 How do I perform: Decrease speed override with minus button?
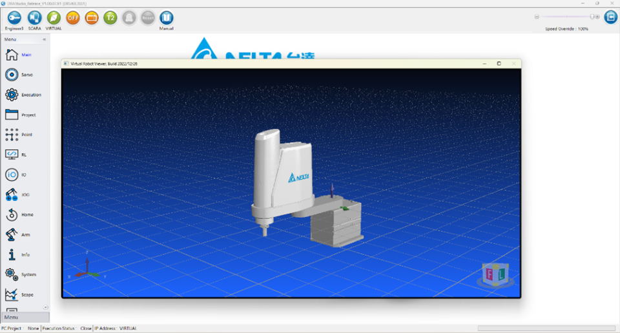[x=537, y=17]
